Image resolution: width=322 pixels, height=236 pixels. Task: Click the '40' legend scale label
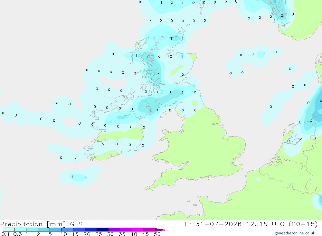coord(134,234)
